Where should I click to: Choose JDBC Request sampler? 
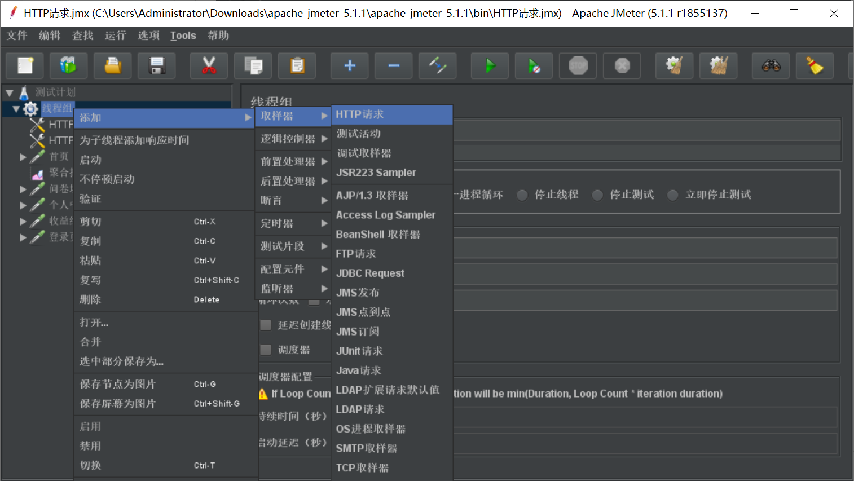[392, 273]
